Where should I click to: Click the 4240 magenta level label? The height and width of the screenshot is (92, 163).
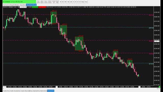[x=151, y=54]
